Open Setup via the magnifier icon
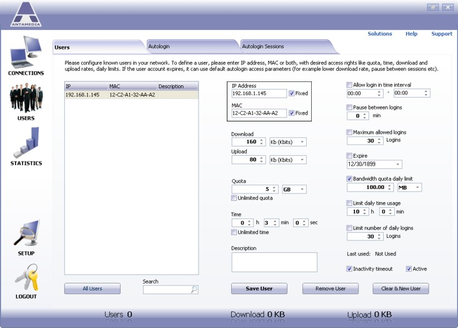The image size is (458, 328). pyautogui.click(x=26, y=234)
